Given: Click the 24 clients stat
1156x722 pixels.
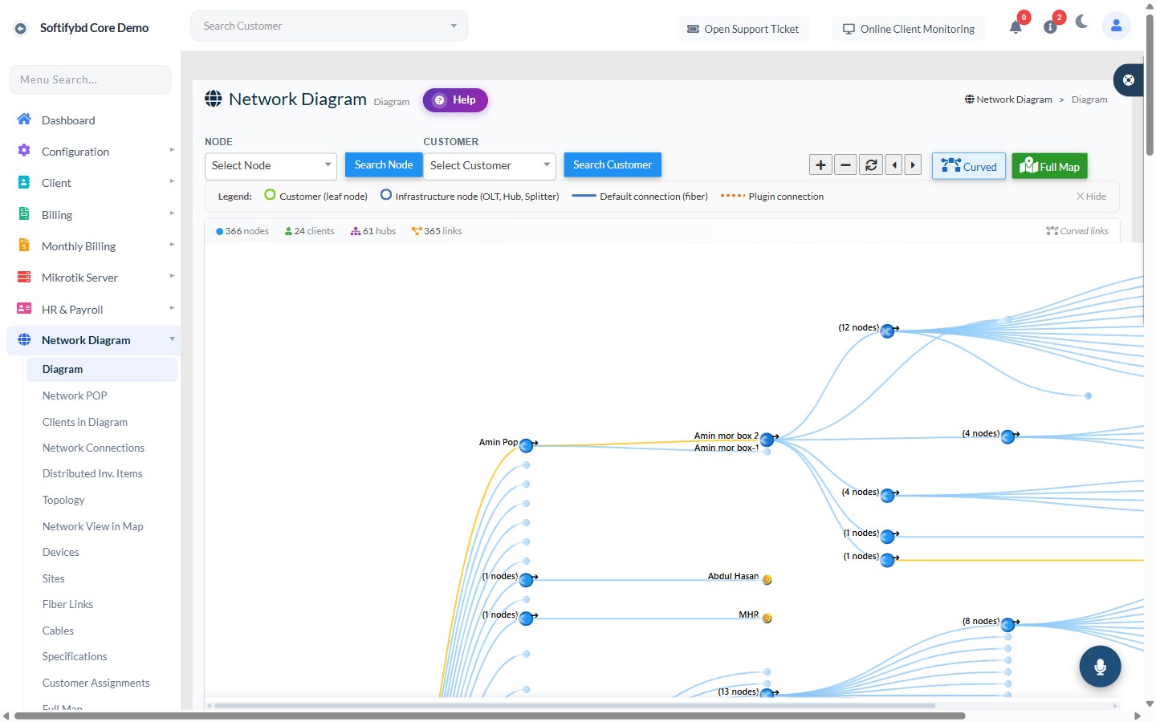Looking at the screenshot, I should click(309, 231).
